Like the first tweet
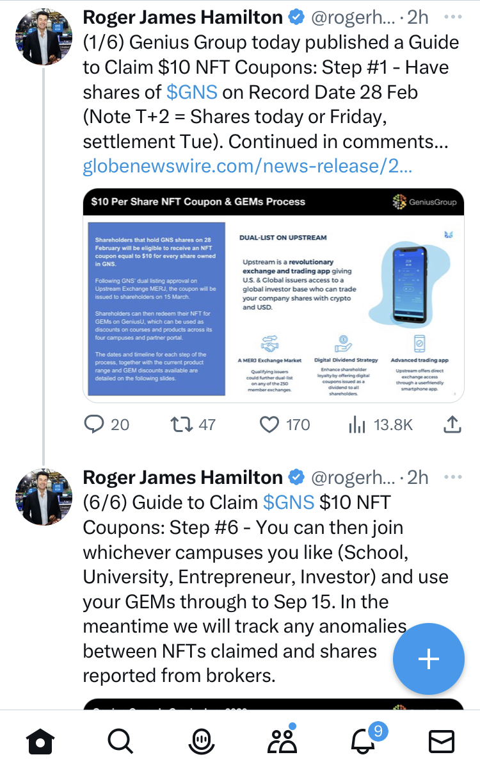Viewport: 480px width, 773px height. (x=269, y=424)
